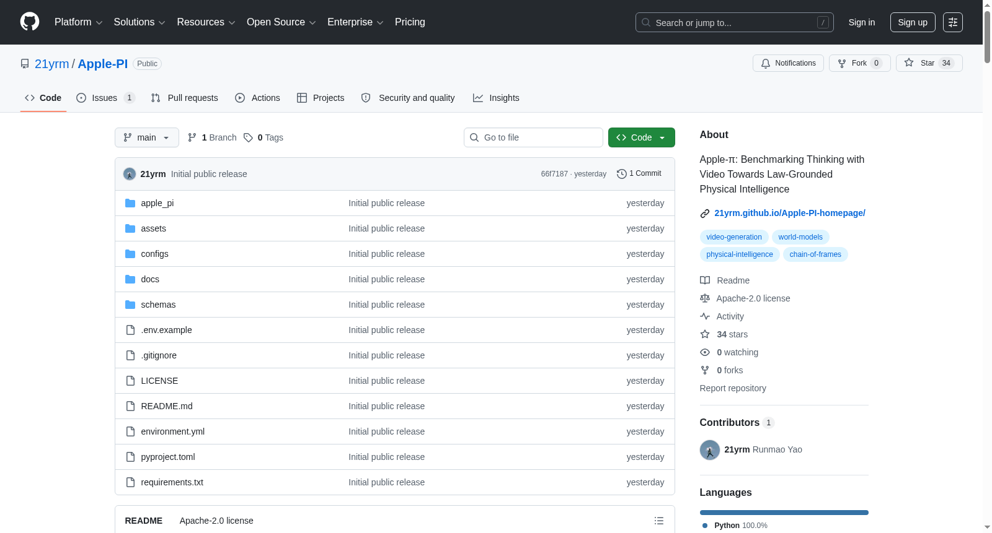The height and width of the screenshot is (533, 992).
Task: Click the tag icon next to 0 Tags
Action: click(x=248, y=137)
